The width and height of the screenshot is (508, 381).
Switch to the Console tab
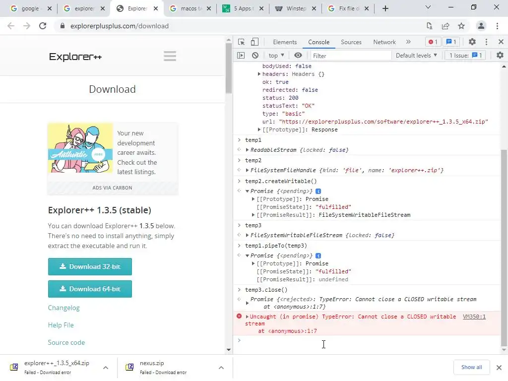319,42
